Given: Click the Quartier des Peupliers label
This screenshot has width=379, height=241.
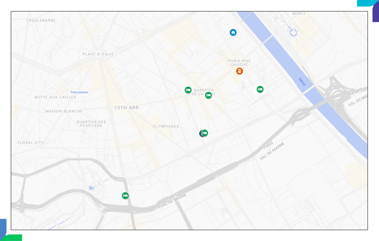Looking at the screenshot, I should 91,124.
